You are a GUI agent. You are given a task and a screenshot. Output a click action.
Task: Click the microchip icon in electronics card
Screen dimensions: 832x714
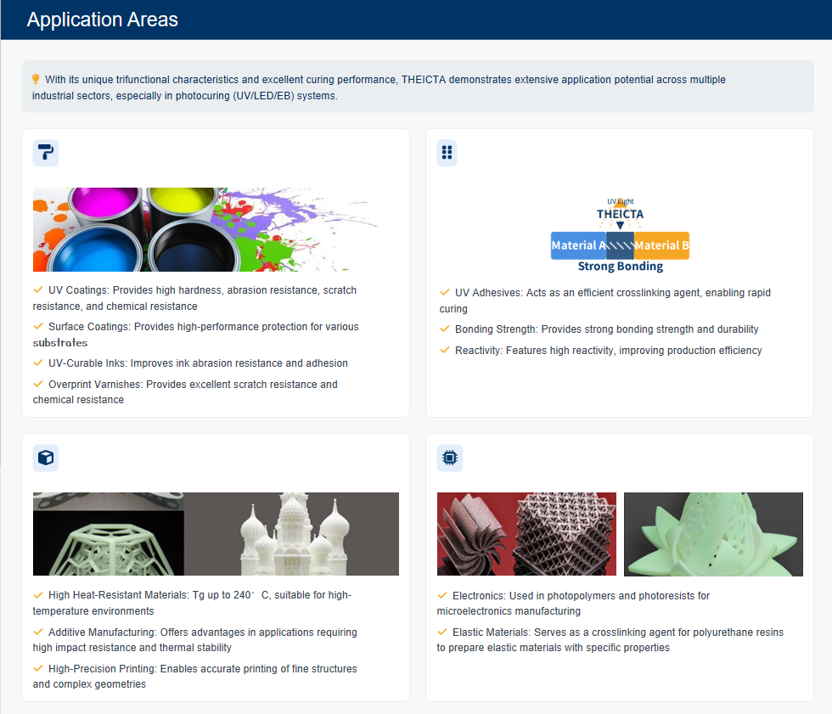pos(449,458)
